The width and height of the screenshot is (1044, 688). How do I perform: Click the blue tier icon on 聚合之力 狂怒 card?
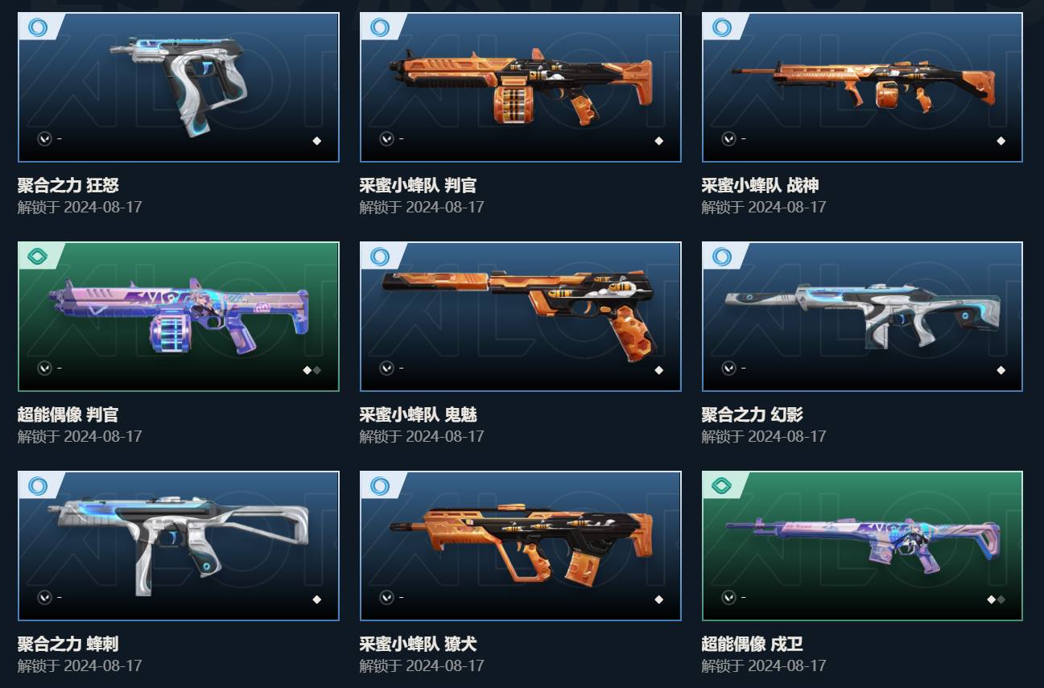[37, 27]
